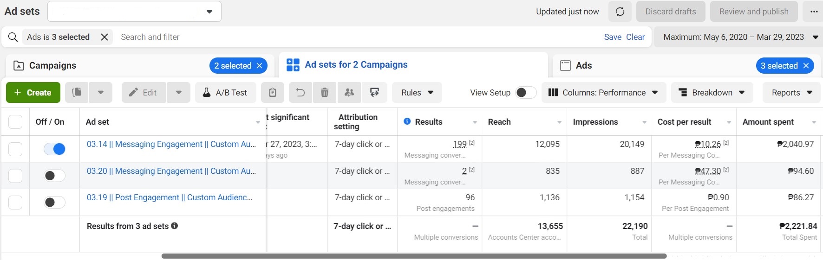Viewport: 823px width, 260px height.
Task: Check the box for 03.19 Post Engagement row
Action: pyautogui.click(x=15, y=203)
